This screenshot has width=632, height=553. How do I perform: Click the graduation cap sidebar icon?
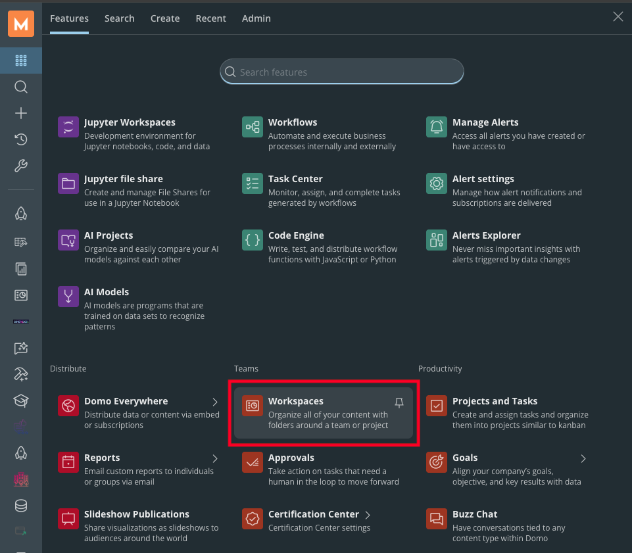tap(21, 400)
